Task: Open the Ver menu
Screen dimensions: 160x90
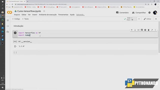Action: point(29,15)
